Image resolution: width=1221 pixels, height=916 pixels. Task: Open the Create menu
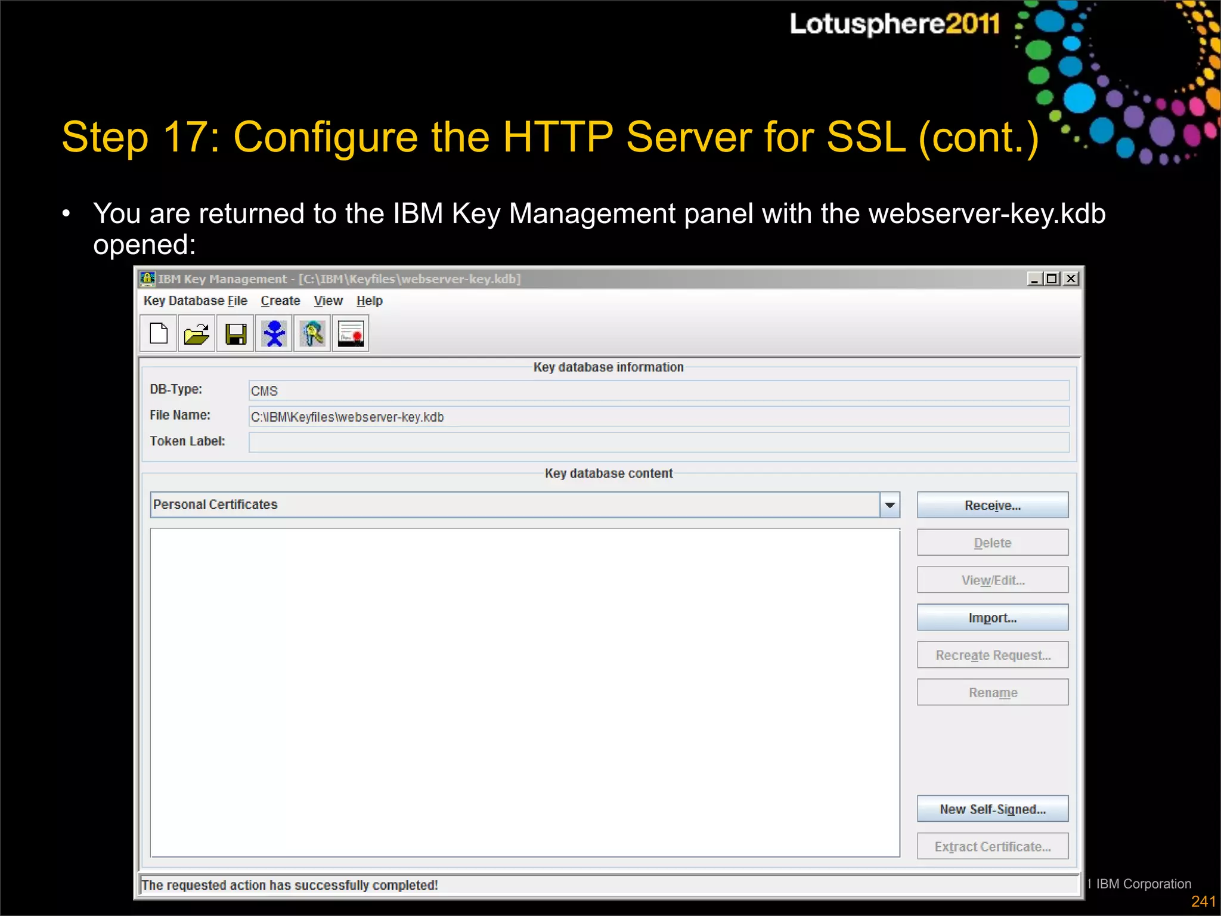click(280, 301)
